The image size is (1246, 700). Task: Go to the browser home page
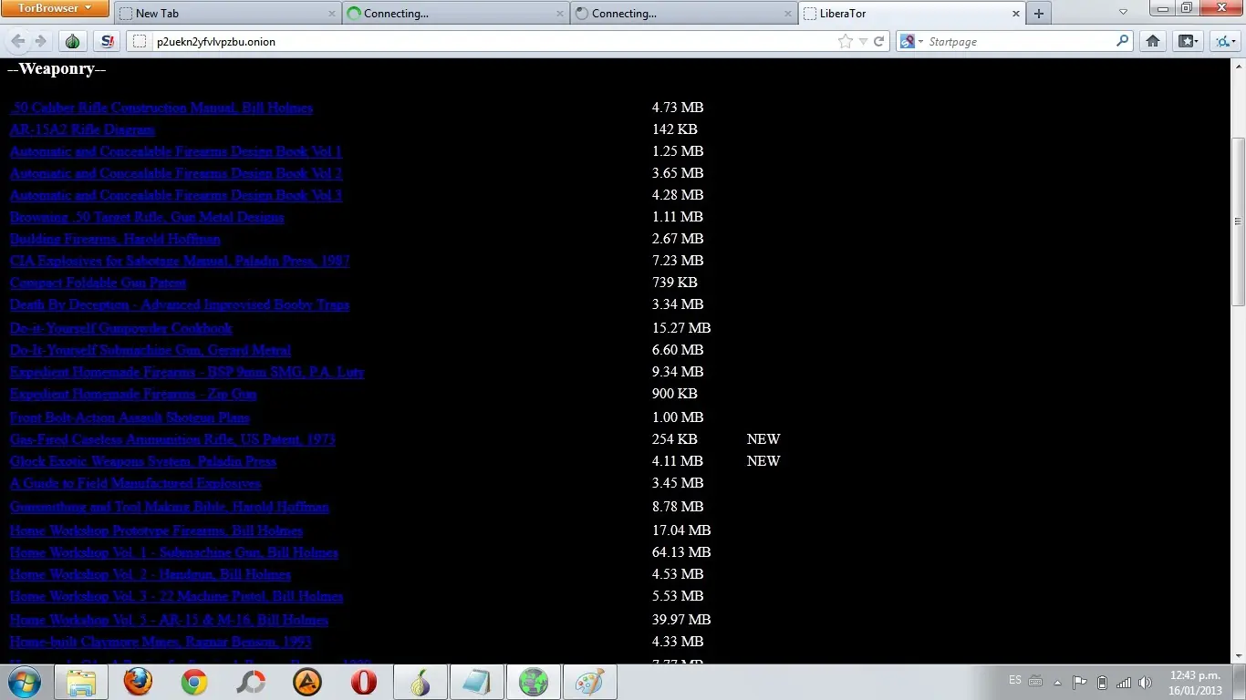1153,41
